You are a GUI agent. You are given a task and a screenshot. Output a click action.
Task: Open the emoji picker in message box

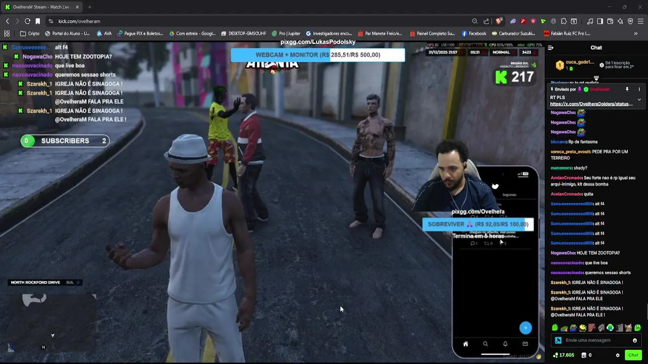click(634, 340)
